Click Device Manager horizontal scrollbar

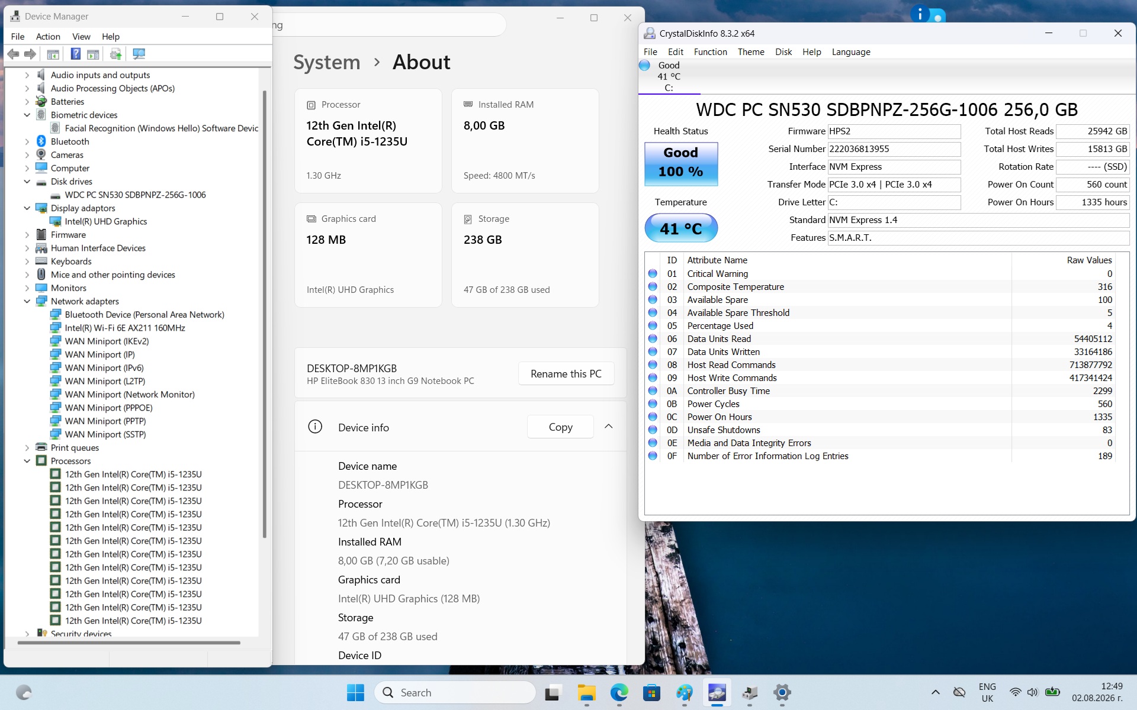click(x=129, y=642)
